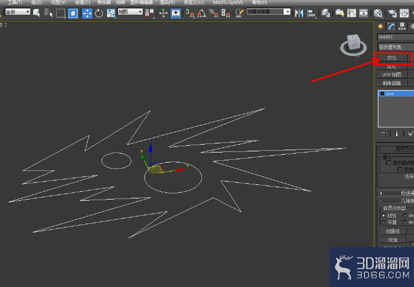Click the Align tool icon

(312, 13)
